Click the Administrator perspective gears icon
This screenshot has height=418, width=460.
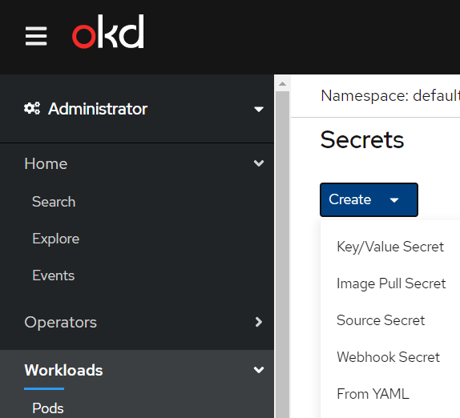click(x=32, y=108)
